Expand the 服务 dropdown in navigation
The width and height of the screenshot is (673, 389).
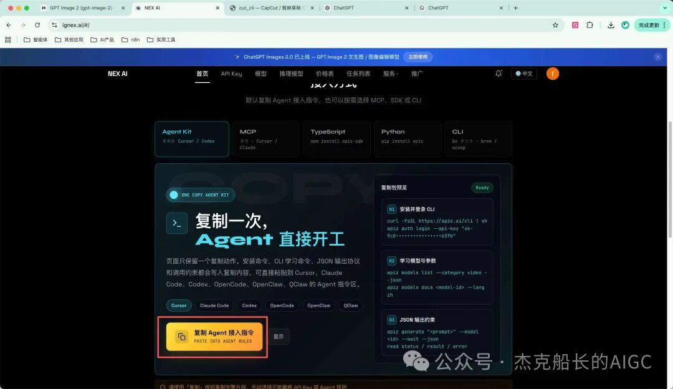[x=391, y=74]
